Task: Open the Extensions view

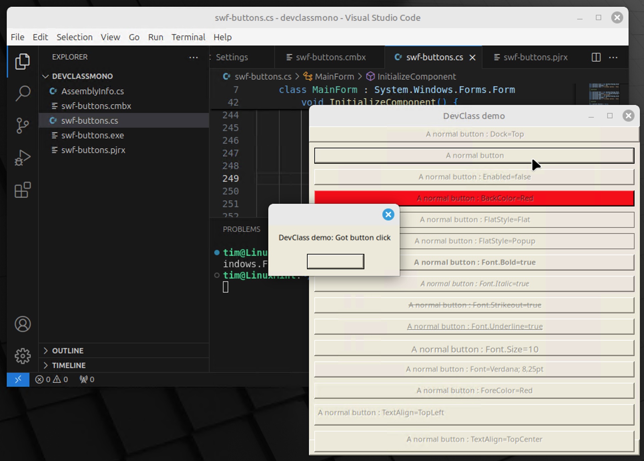Action: [x=22, y=190]
